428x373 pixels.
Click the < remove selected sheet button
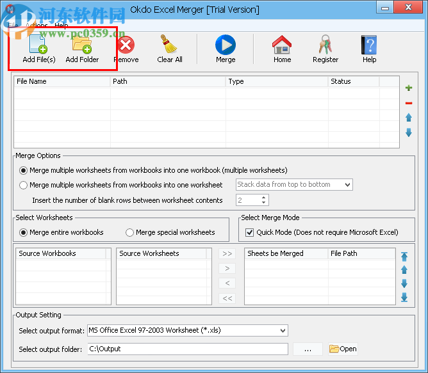coord(227,283)
